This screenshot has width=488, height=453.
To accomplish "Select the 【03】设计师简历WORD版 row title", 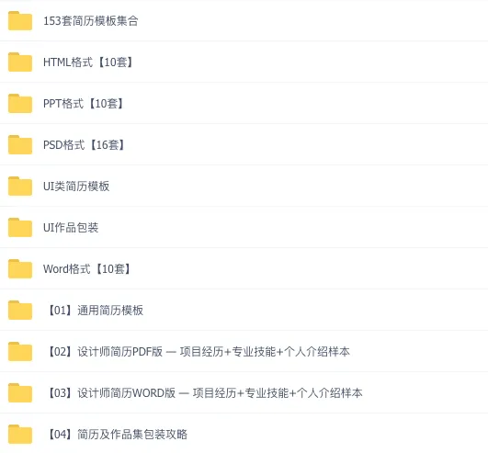I will tap(205, 393).
